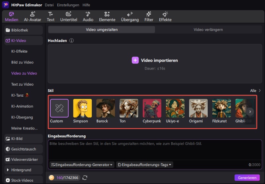The height and width of the screenshot is (184, 265).
Task: Open the Filter tool
Action: click(149, 16)
